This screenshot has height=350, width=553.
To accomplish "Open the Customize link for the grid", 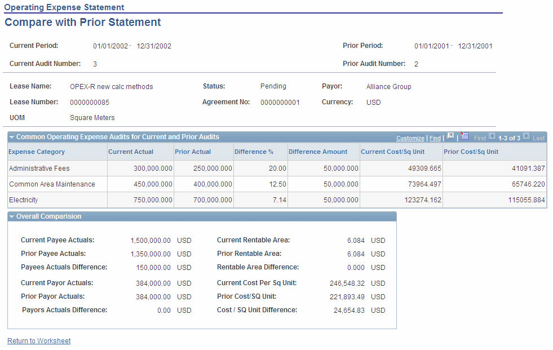I will point(410,138).
